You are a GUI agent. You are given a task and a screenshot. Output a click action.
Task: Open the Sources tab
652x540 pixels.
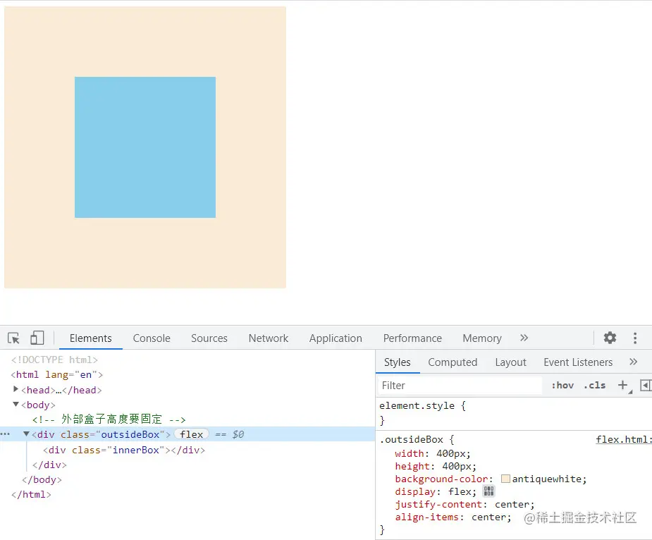click(209, 338)
